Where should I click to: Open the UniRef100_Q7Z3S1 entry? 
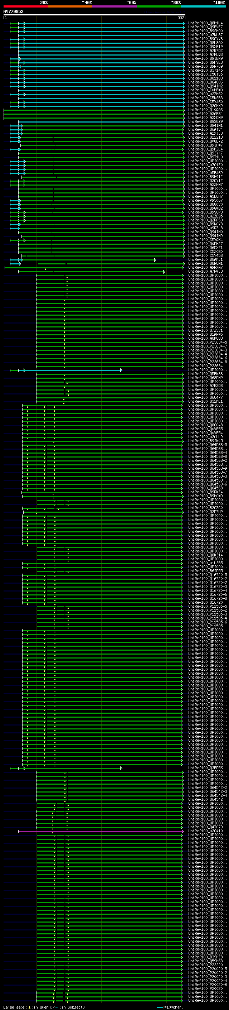pyautogui.click(x=205, y=331)
